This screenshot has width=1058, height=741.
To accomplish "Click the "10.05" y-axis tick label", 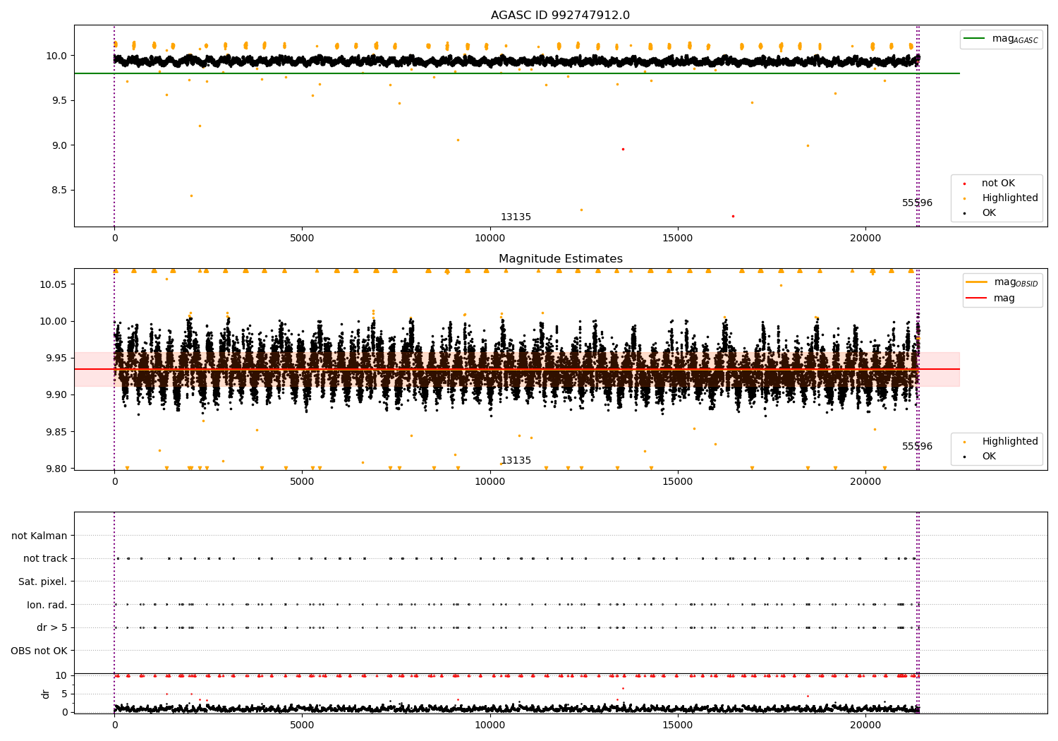I will [x=55, y=284].
